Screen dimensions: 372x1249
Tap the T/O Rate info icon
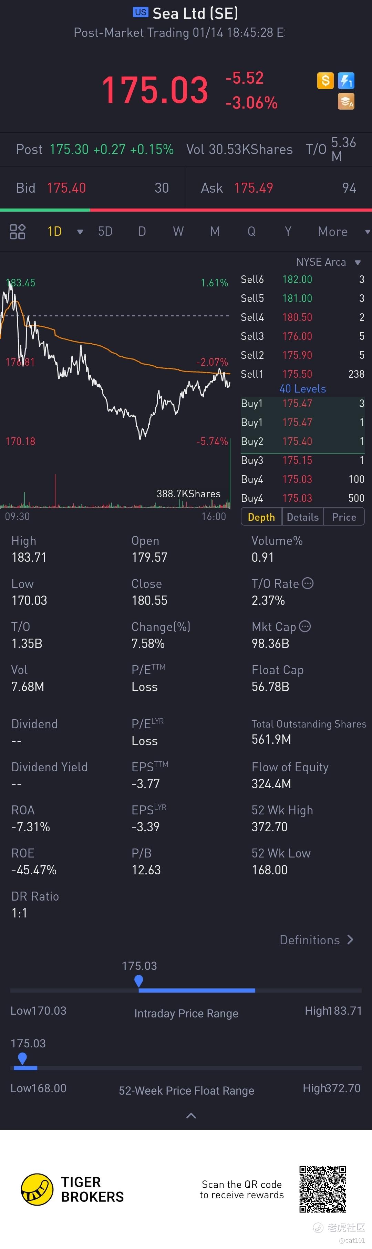tap(308, 583)
